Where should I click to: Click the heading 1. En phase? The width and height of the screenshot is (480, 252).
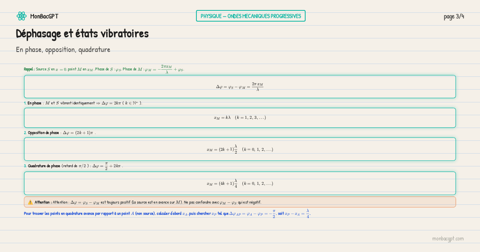coord(34,103)
